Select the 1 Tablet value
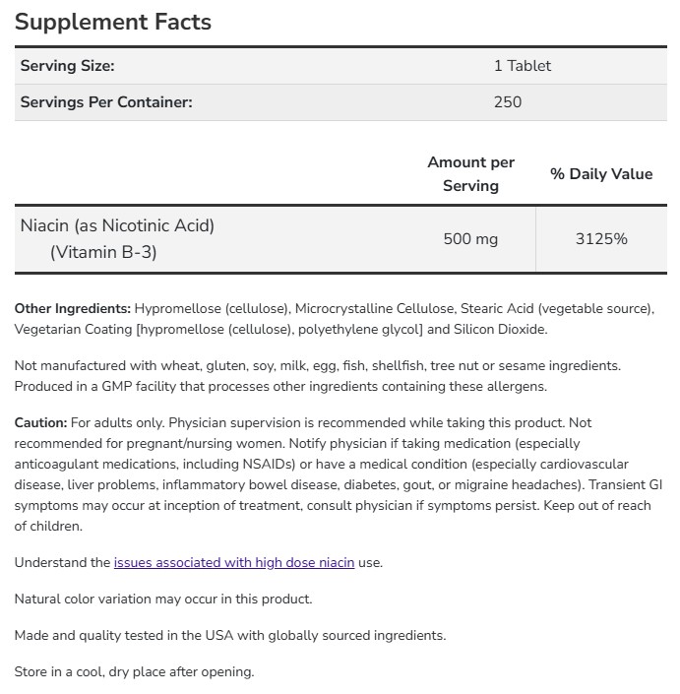 click(x=522, y=66)
